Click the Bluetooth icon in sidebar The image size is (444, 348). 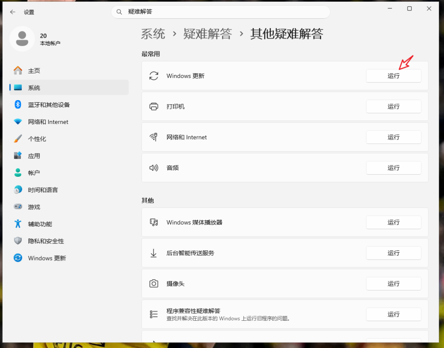[18, 104]
